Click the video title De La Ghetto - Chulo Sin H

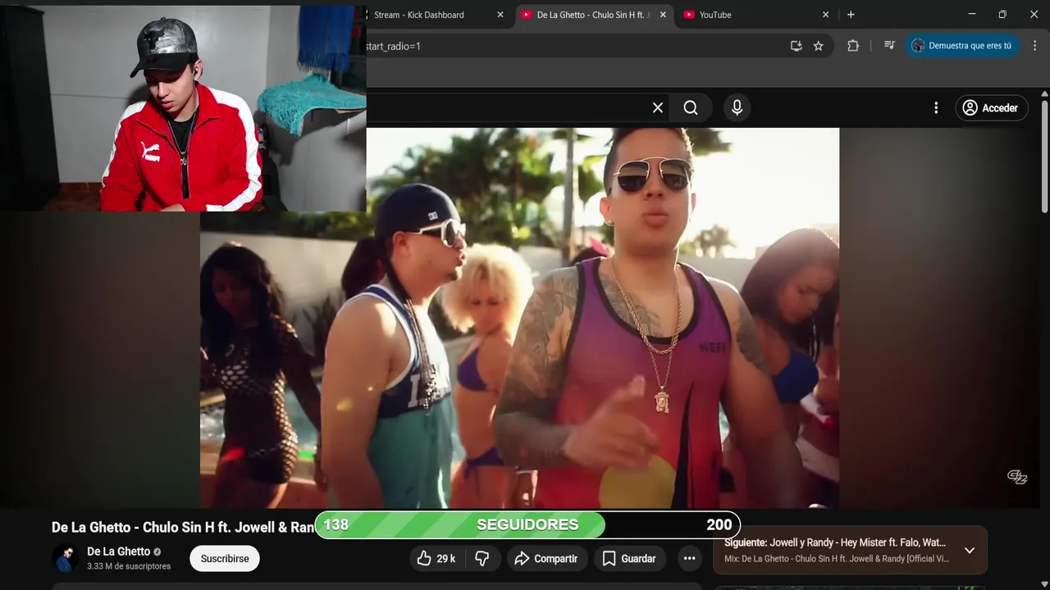click(x=183, y=527)
